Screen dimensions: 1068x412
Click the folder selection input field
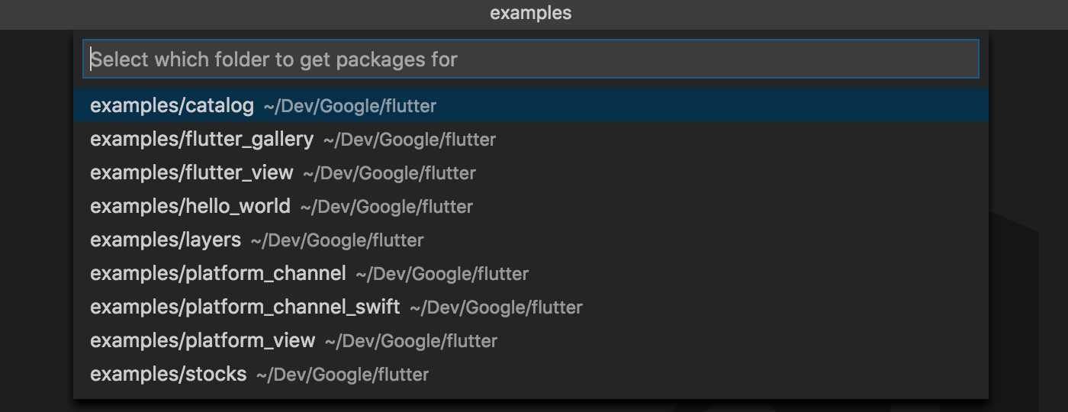(x=530, y=60)
